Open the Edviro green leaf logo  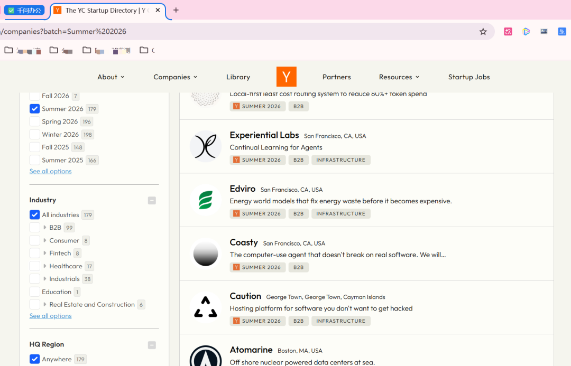(206, 200)
